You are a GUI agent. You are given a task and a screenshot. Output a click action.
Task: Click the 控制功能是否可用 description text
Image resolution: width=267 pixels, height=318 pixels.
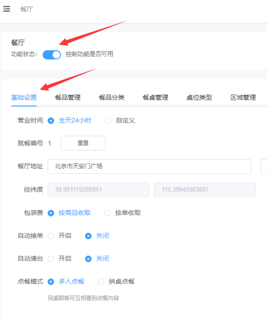tap(89, 54)
